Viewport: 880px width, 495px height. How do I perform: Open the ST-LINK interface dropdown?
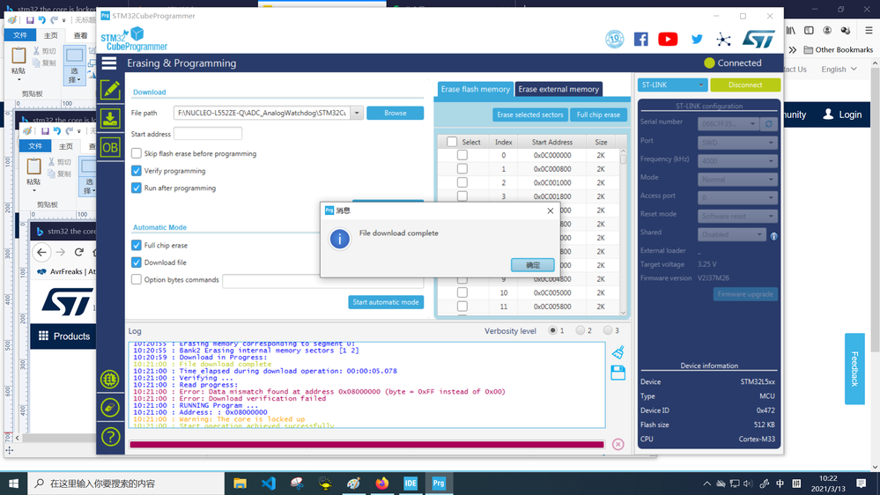click(672, 85)
